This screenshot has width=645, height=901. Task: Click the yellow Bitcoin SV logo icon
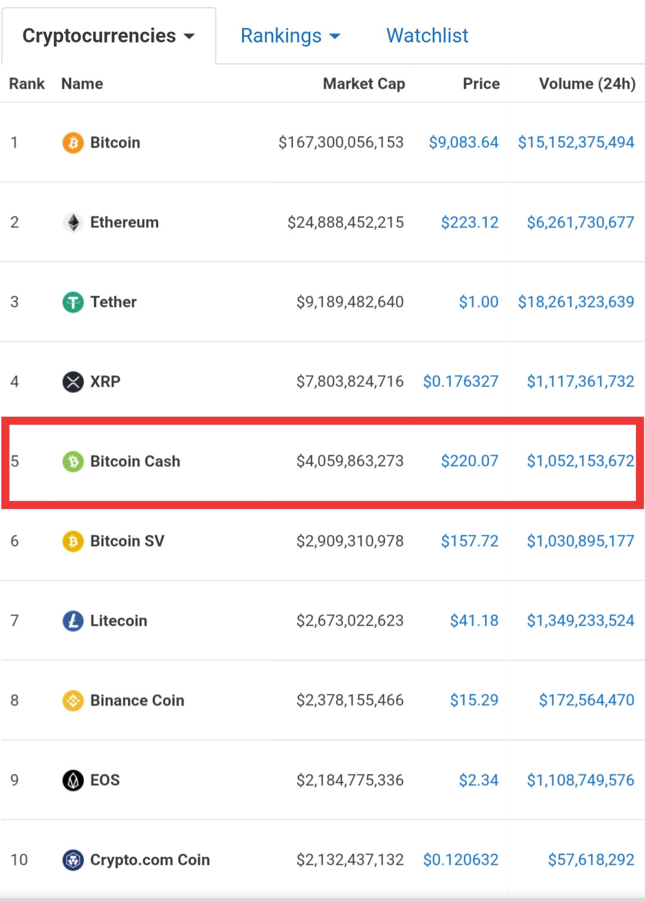73,541
